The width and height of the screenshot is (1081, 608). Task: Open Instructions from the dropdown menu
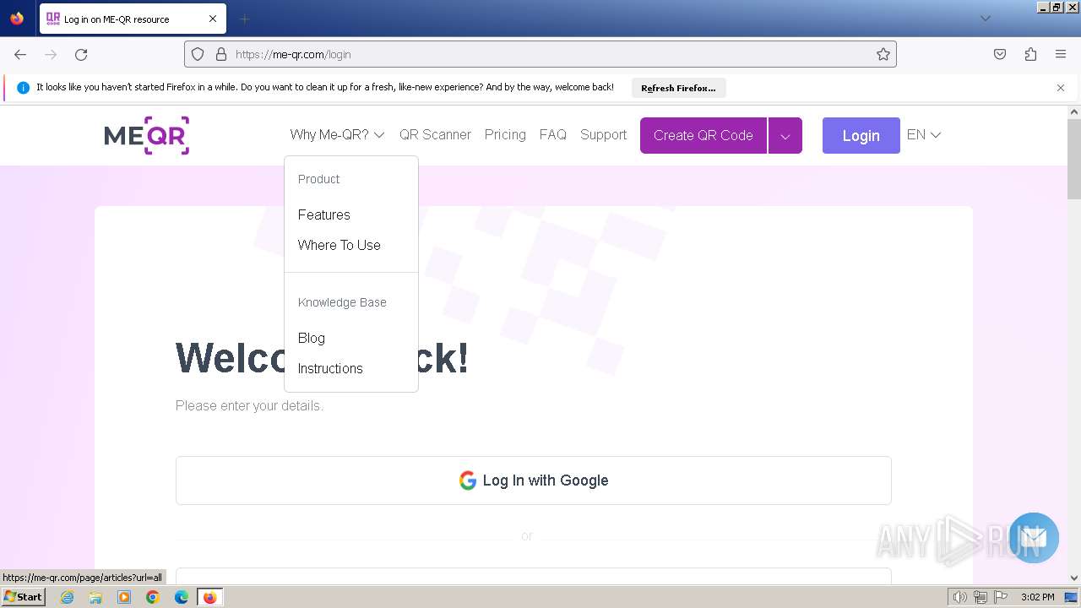point(330,368)
